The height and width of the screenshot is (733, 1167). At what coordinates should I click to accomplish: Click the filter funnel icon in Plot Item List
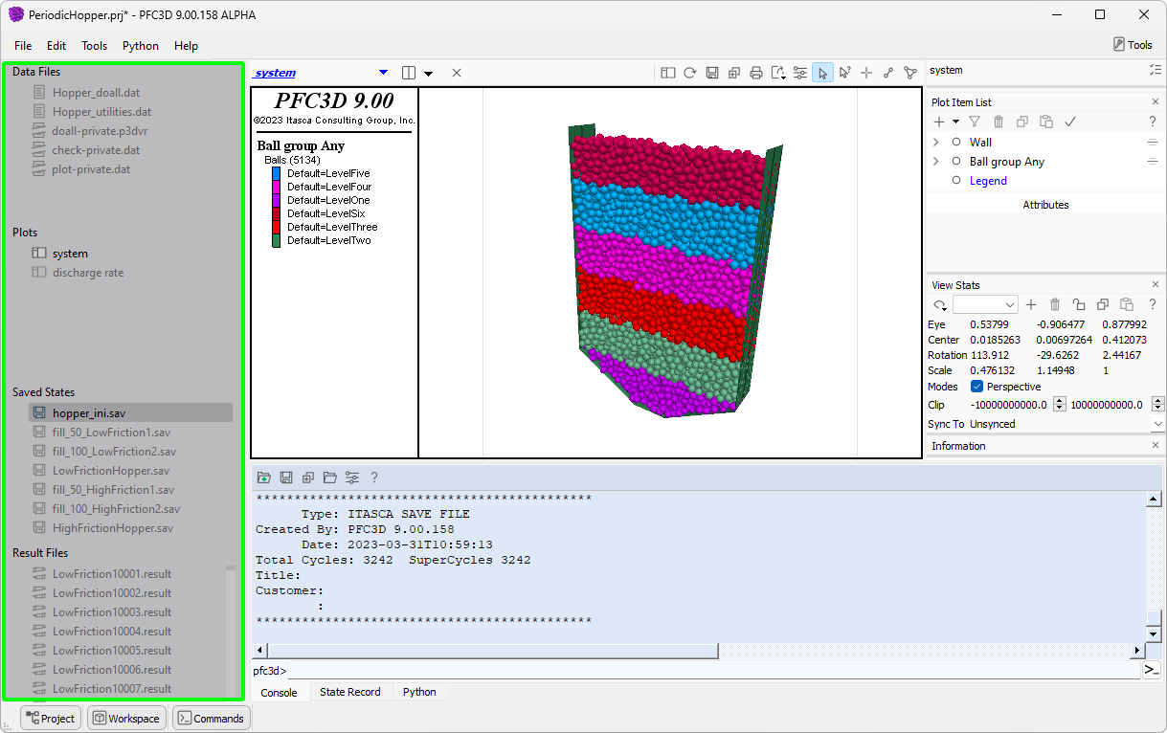975,122
